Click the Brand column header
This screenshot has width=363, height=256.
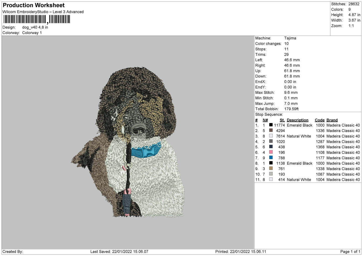click(332, 120)
